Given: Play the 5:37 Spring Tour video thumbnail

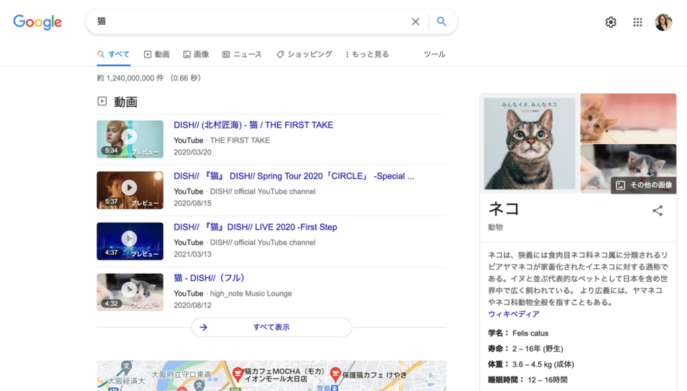Looking at the screenshot, I should coord(129,190).
